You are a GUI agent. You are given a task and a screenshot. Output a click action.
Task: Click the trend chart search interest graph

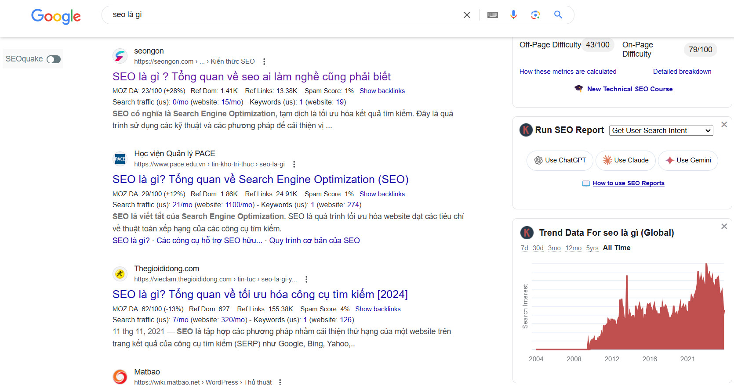point(628,306)
